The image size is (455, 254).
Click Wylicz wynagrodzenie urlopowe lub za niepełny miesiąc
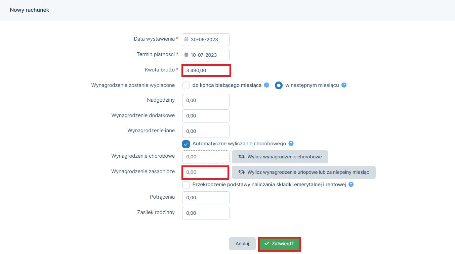pos(304,172)
